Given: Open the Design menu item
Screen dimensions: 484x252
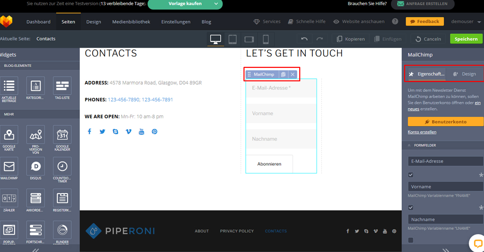Looking at the screenshot, I should pyautogui.click(x=93, y=22).
